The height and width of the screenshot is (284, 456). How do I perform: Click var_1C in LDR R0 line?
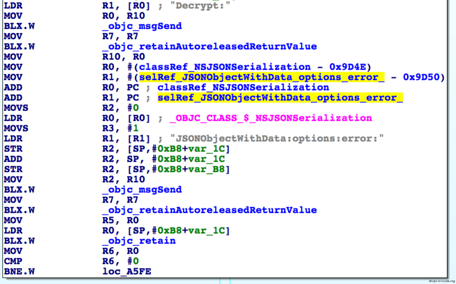[x=206, y=230]
